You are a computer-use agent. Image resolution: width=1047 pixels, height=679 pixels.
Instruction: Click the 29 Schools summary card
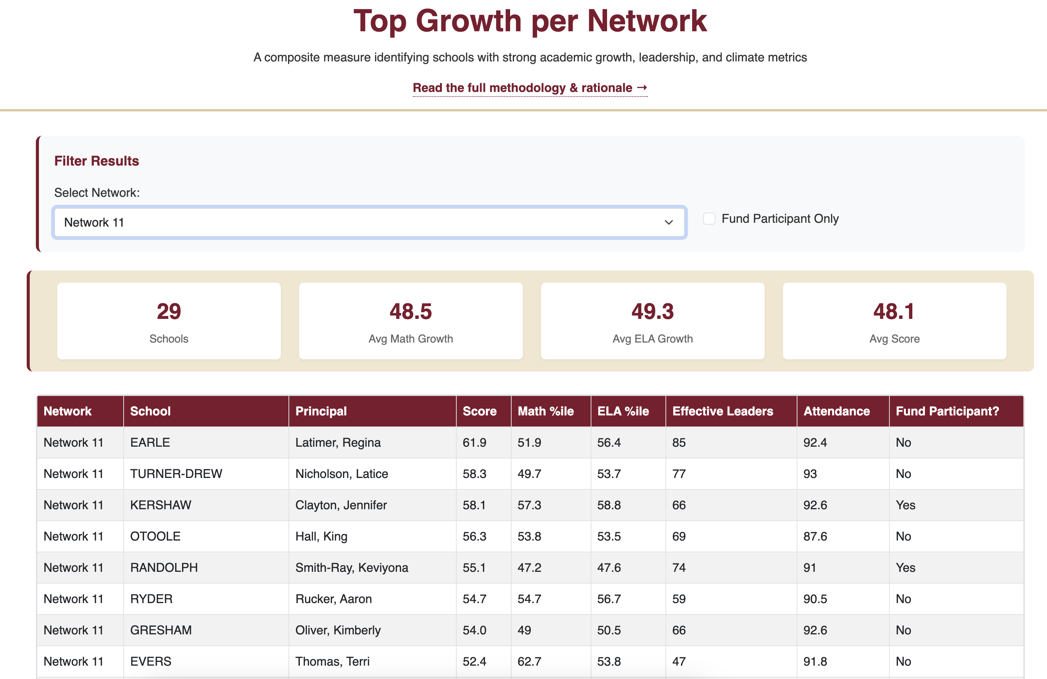pos(169,321)
